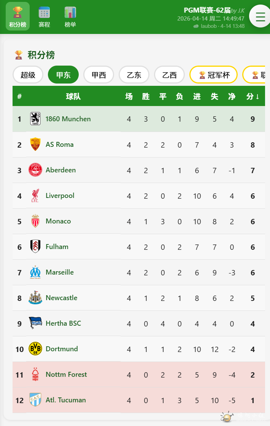Open the 榜单 rankings chart icon
270x426 pixels.
point(70,13)
